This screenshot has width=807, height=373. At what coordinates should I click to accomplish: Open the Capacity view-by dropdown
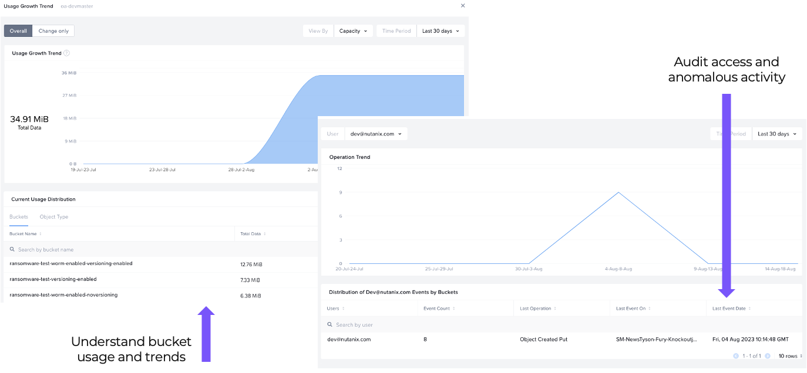[x=353, y=31]
